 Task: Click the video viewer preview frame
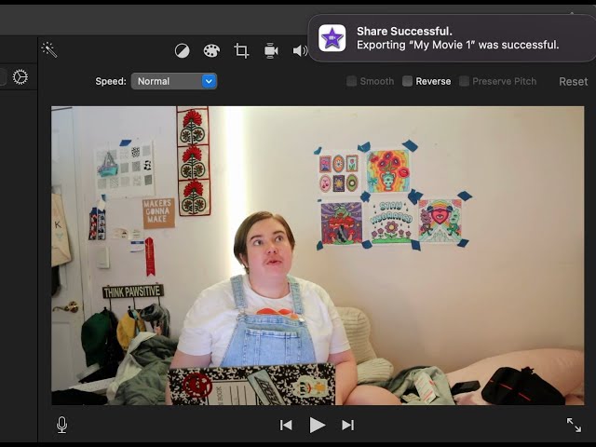coord(318,255)
